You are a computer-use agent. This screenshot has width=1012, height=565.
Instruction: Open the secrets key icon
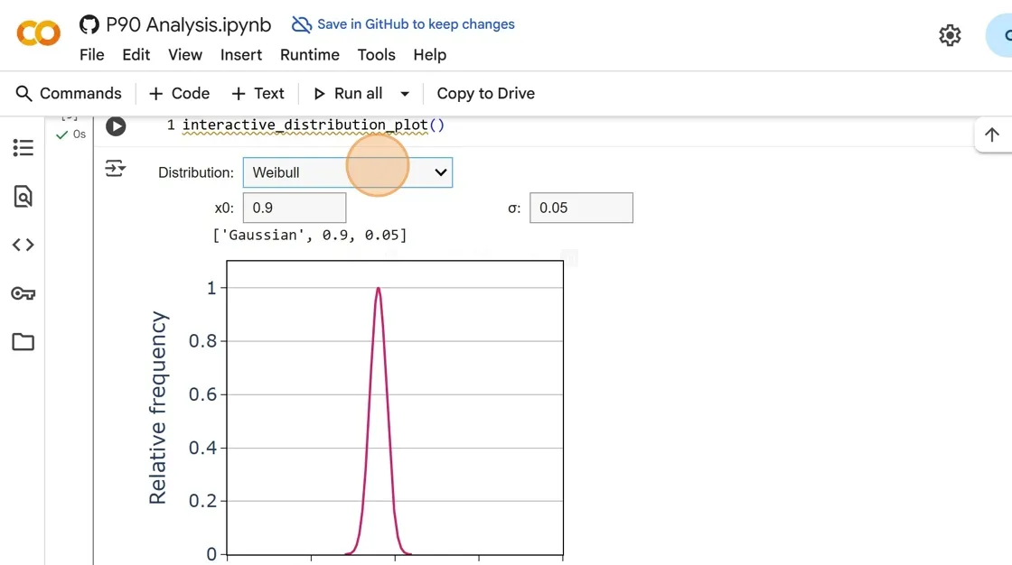pyautogui.click(x=23, y=293)
